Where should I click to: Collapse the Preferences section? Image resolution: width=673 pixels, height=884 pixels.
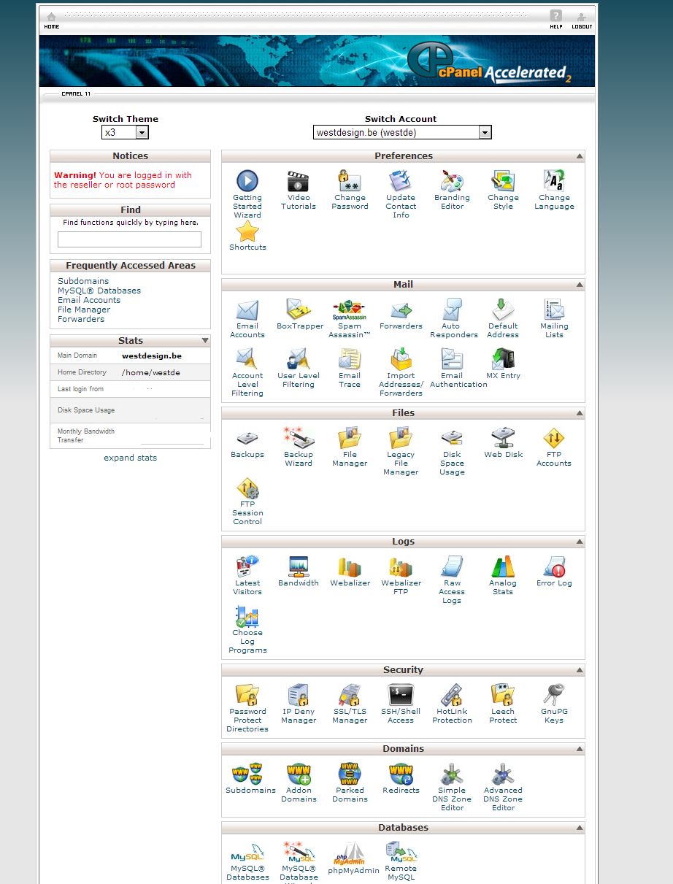pos(580,156)
